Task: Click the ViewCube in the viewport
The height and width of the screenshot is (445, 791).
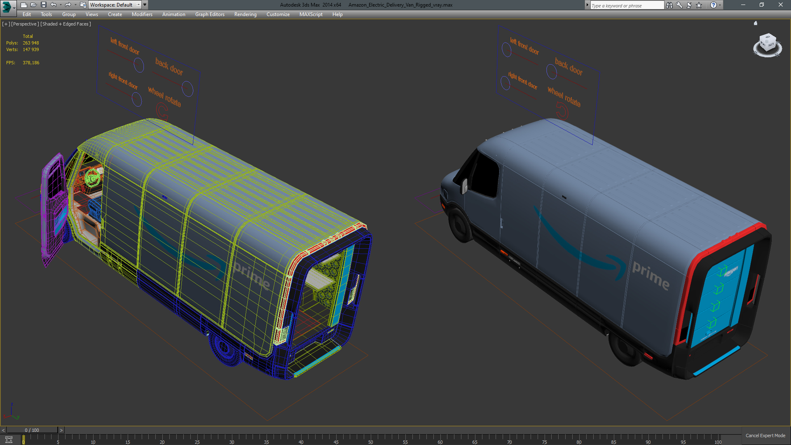Action: pos(768,43)
